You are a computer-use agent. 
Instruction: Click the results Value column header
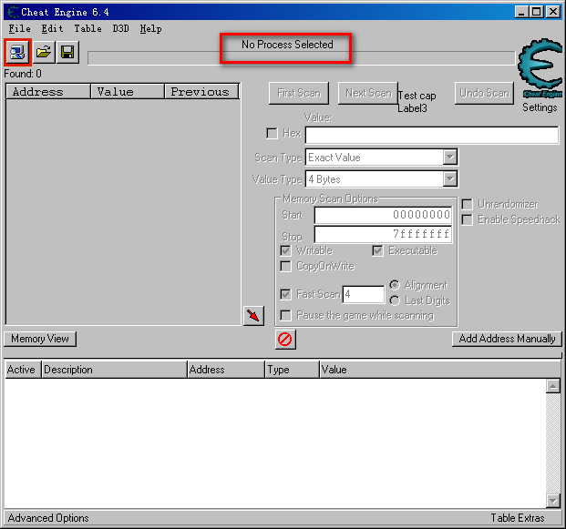tap(128, 92)
